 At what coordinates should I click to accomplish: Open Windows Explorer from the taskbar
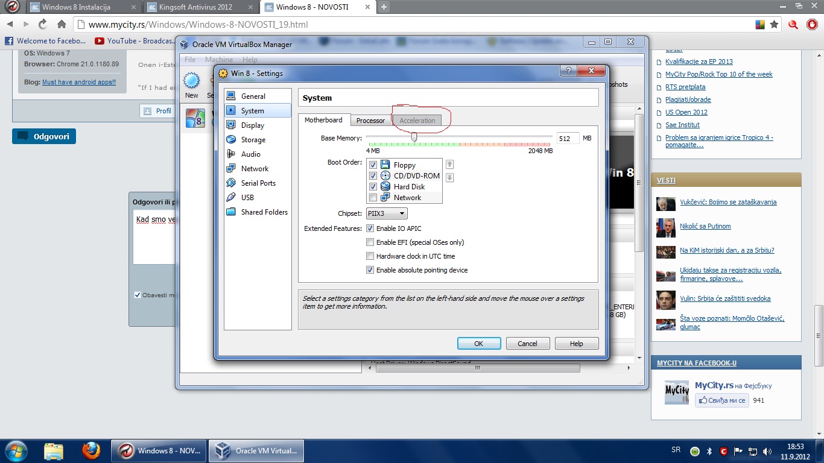pyautogui.click(x=54, y=450)
